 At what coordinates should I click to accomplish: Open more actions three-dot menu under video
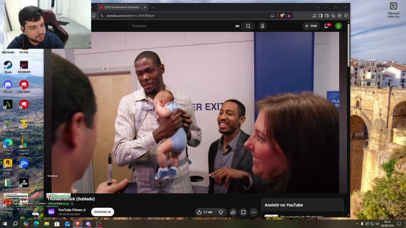[253, 212]
